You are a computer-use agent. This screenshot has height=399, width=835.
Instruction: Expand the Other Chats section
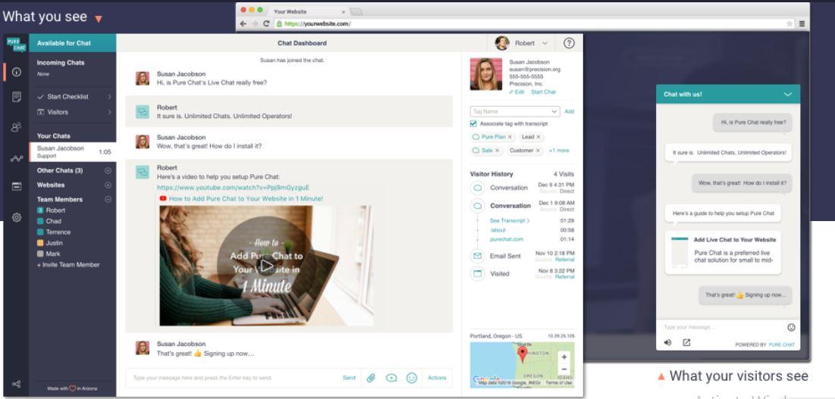(108, 170)
